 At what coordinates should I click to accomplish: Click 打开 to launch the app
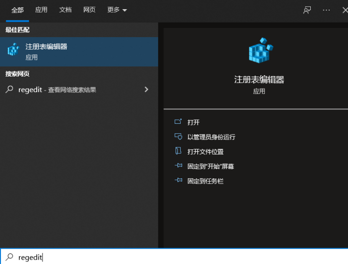click(x=193, y=122)
